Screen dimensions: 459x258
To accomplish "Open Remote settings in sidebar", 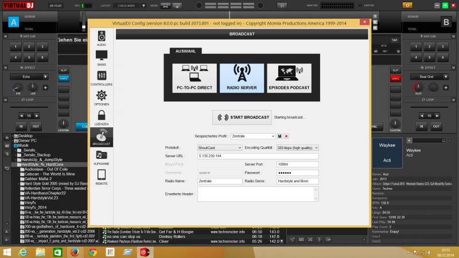I will (102, 177).
